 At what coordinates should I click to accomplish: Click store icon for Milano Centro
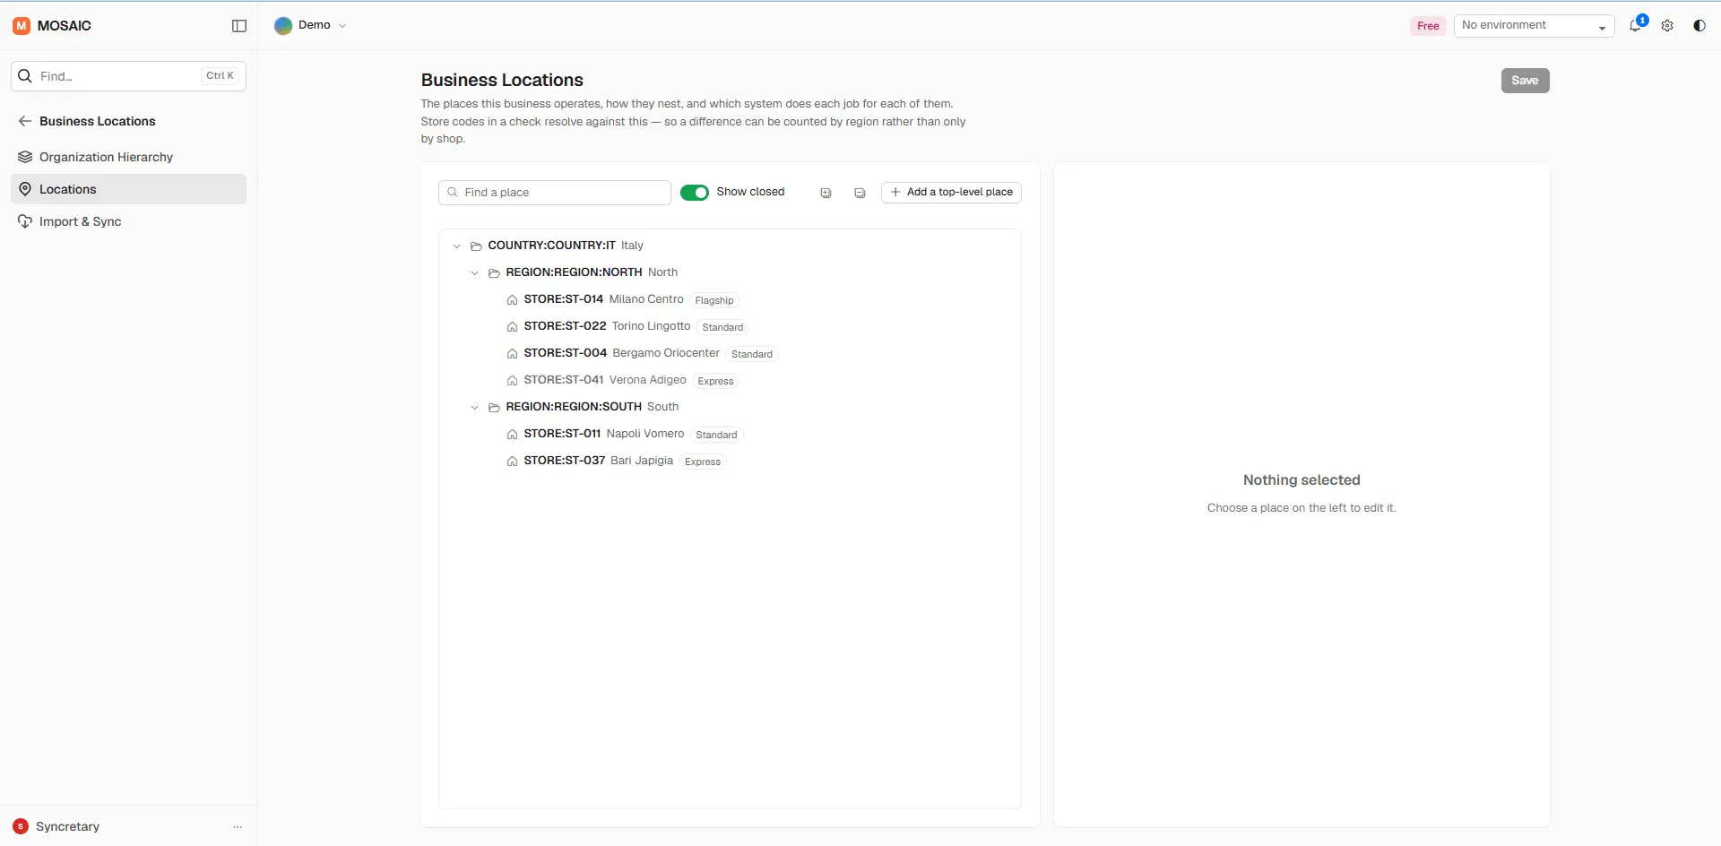click(512, 299)
